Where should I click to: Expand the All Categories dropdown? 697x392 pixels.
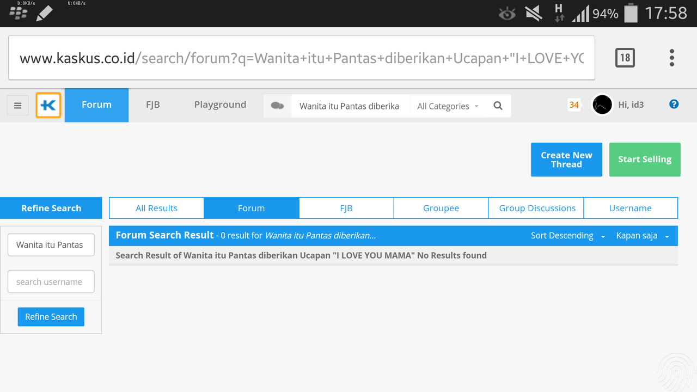[x=448, y=106]
